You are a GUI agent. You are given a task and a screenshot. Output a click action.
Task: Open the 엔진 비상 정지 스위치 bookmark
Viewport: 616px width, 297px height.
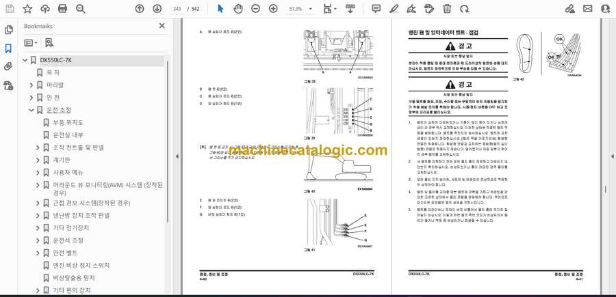(x=81, y=266)
